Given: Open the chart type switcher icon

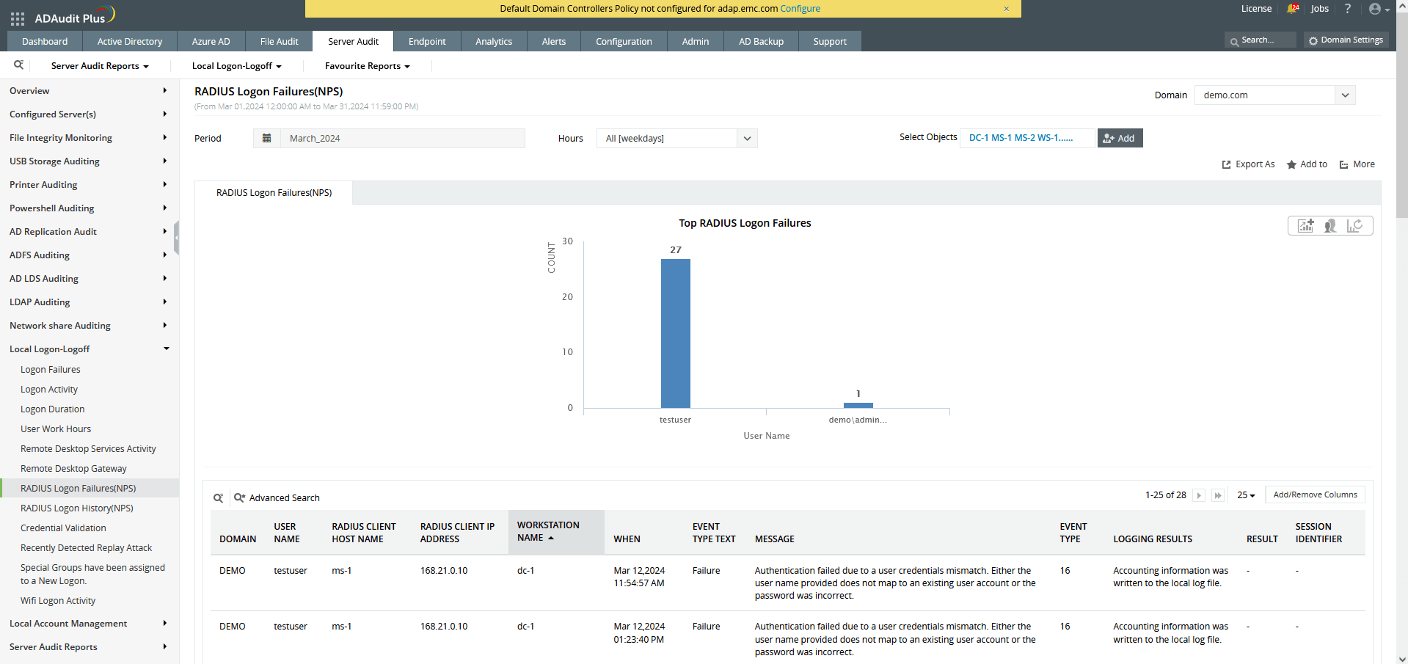Looking at the screenshot, I should [x=1354, y=225].
